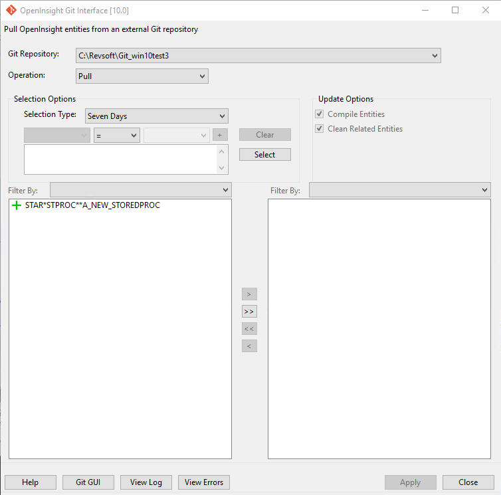Click the Select button

pyautogui.click(x=265, y=155)
